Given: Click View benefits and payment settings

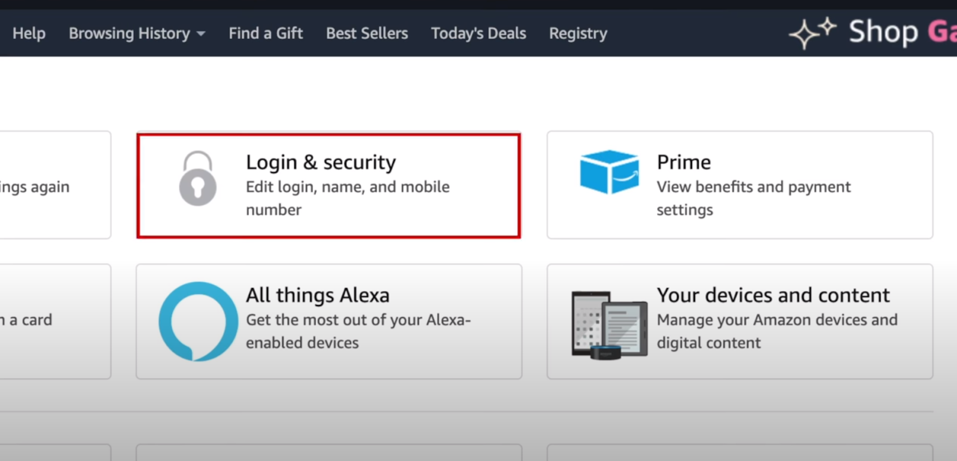Looking at the screenshot, I should click(753, 198).
